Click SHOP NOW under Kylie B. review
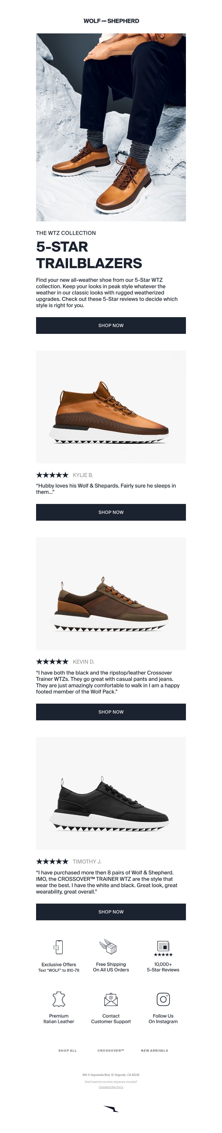Viewport: 222px width, 1133px height. (111, 512)
